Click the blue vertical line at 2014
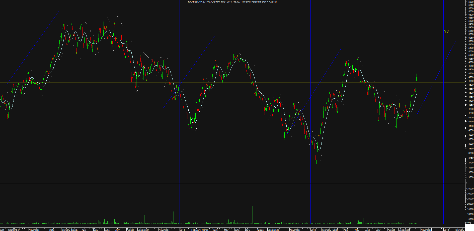 click(180, 150)
